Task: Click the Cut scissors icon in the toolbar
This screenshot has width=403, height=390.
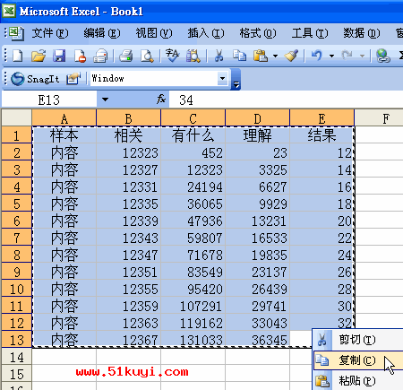Action: [219, 56]
